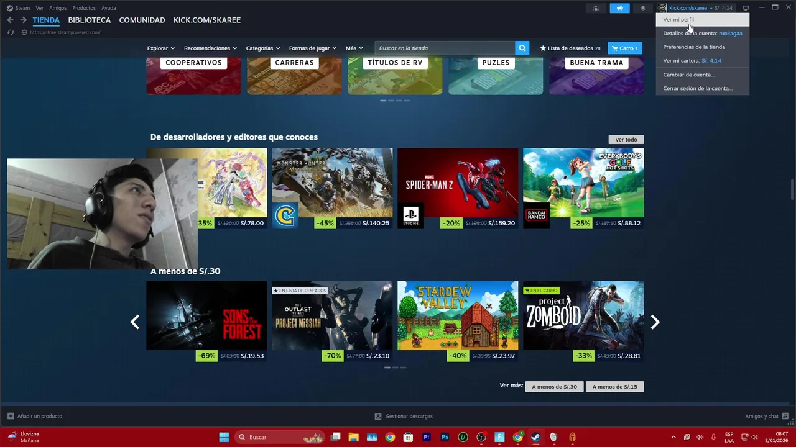
Task: Click the Steam icon in the taskbar
Action: 535,437
